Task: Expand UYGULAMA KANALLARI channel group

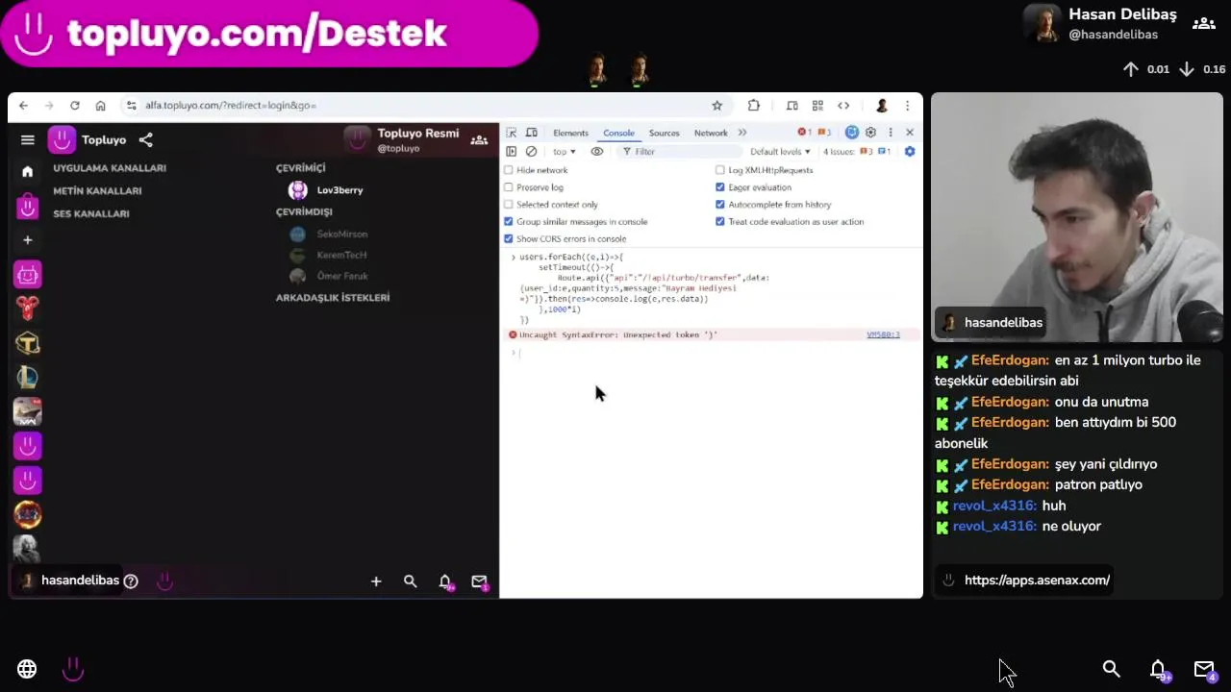Action: (110, 168)
